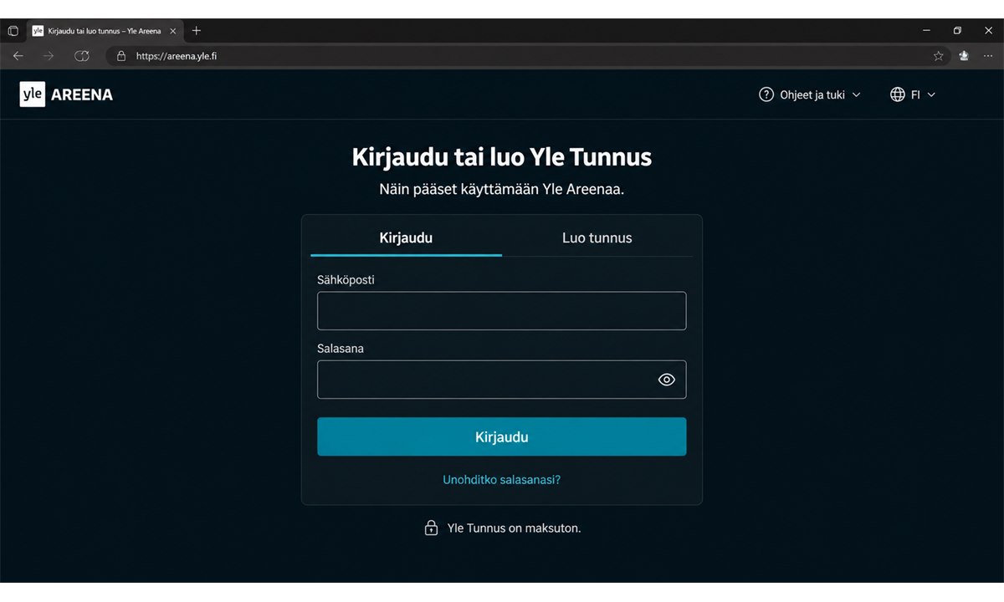Click the help question mark icon

(766, 94)
